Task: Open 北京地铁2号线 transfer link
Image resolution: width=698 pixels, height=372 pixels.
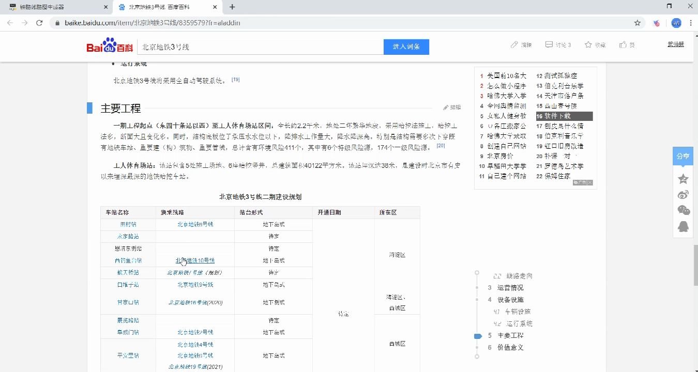Action: tap(195, 332)
